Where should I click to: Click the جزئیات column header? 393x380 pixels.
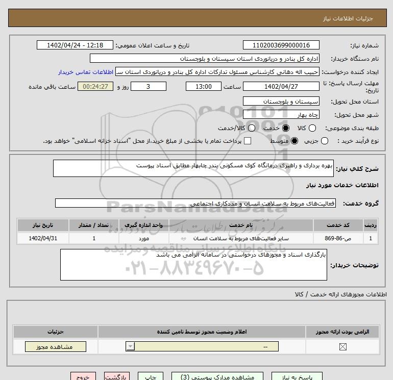(56, 332)
